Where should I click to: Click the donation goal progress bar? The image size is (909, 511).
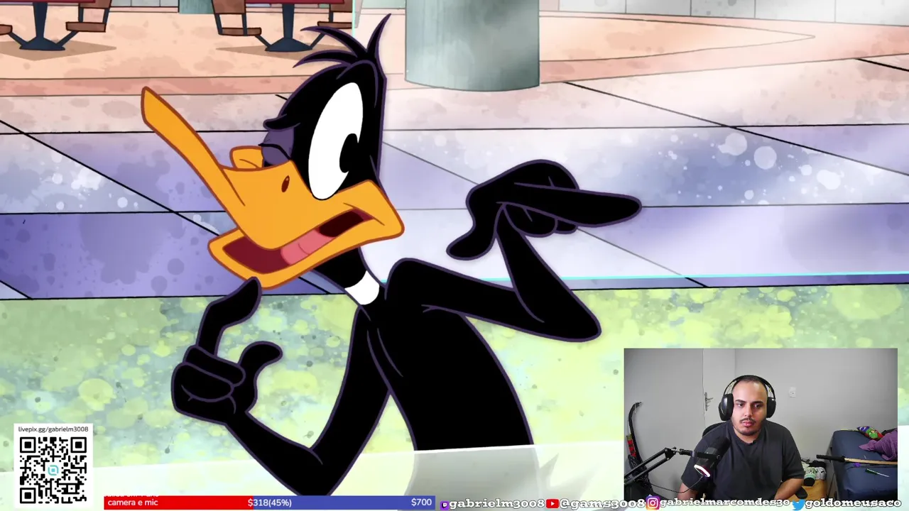(x=269, y=502)
